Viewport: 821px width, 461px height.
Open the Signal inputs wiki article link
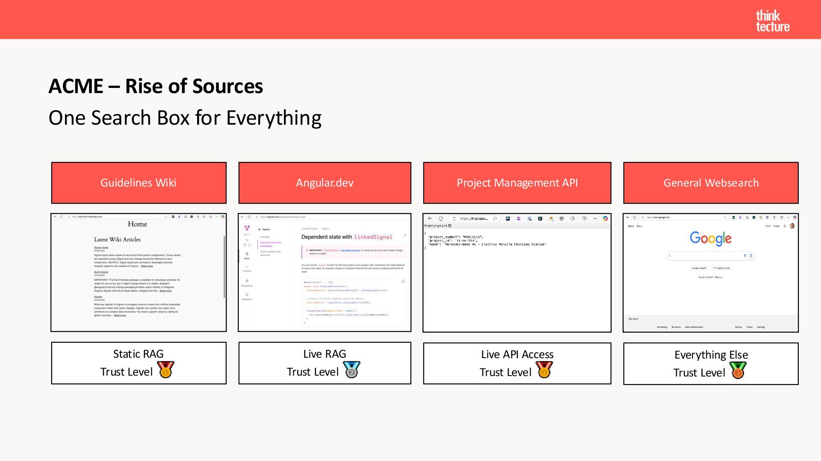(101, 247)
